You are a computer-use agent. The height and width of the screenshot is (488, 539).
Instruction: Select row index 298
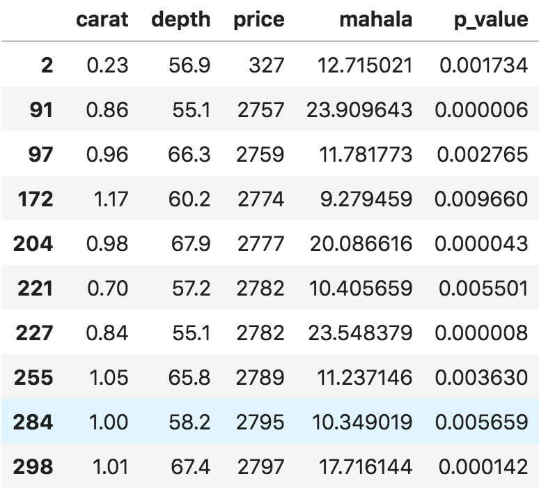point(33,466)
